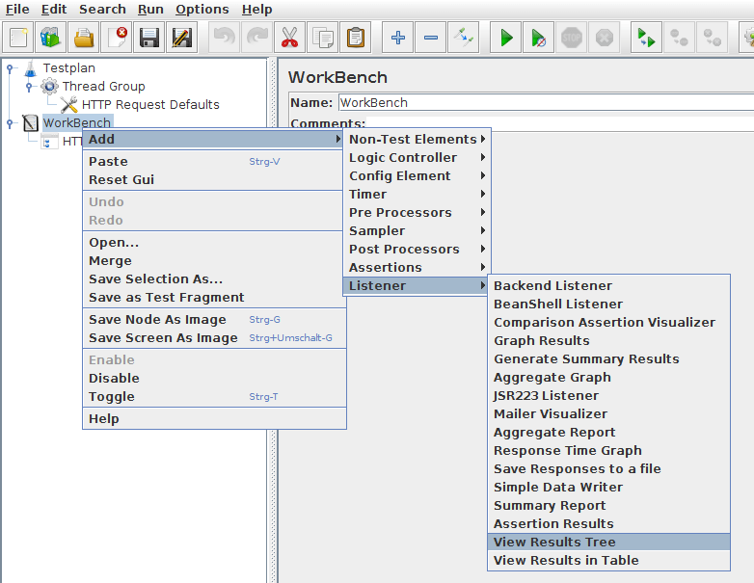Viewport: 754px width, 583px height.
Task: Click the New test plan icon
Action: click(x=18, y=38)
